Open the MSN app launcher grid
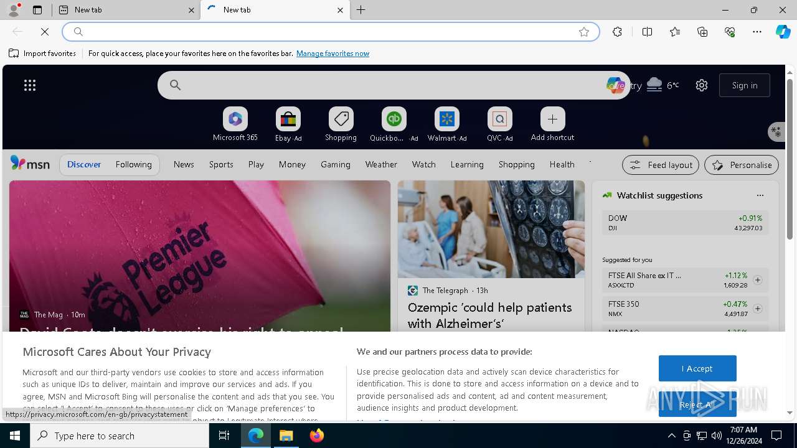 click(30, 85)
